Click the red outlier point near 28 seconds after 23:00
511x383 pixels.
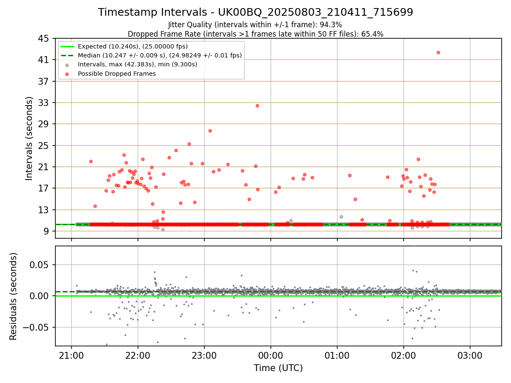pyautogui.click(x=210, y=131)
